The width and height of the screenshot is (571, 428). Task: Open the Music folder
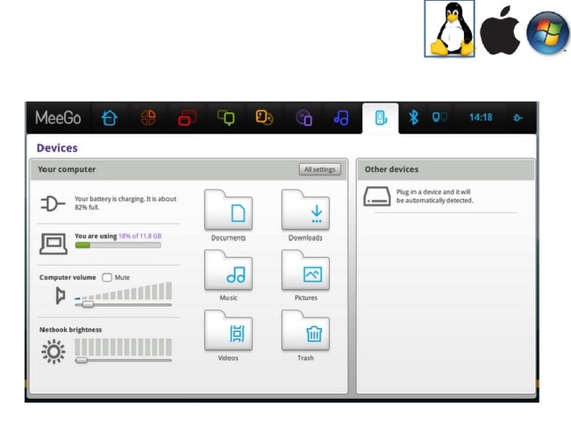[x=228, y=276]
